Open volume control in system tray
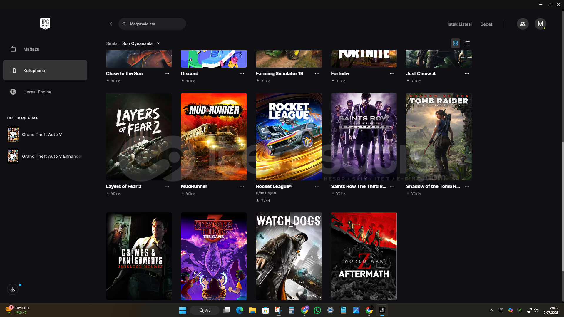The height and width of the screenshot is (317, 564). click(x=536, y=310)
